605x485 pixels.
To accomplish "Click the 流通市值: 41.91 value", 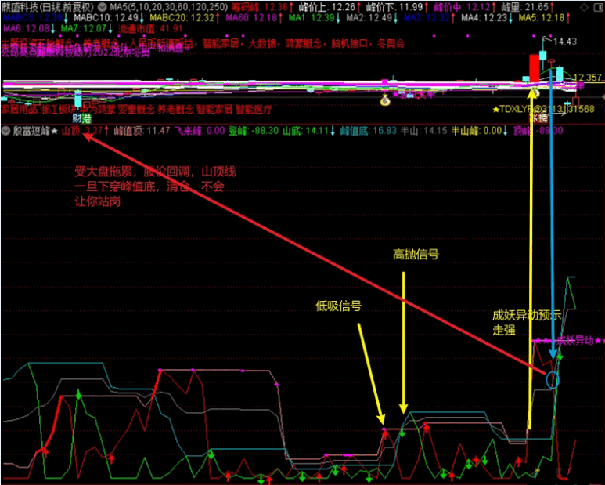I will 151,28.
